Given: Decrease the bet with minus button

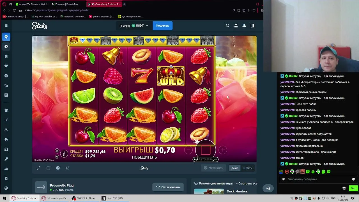Looking at the screenshot, I should coord(188,150).
